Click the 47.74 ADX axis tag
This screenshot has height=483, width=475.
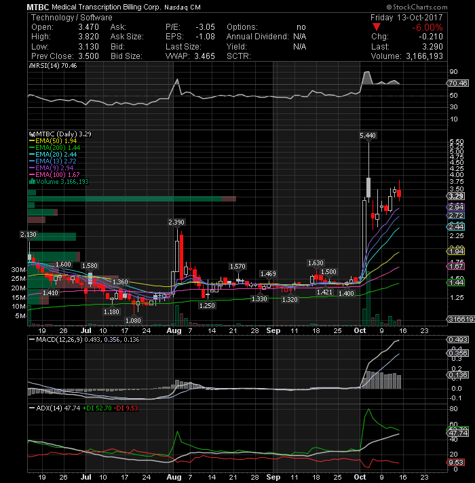(458, 433)
